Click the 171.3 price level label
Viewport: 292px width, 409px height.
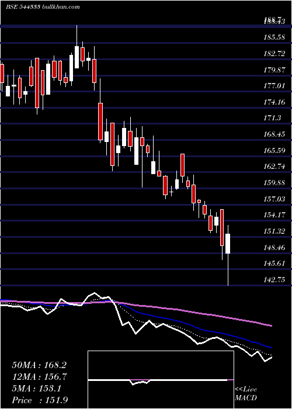coord(272,118)
